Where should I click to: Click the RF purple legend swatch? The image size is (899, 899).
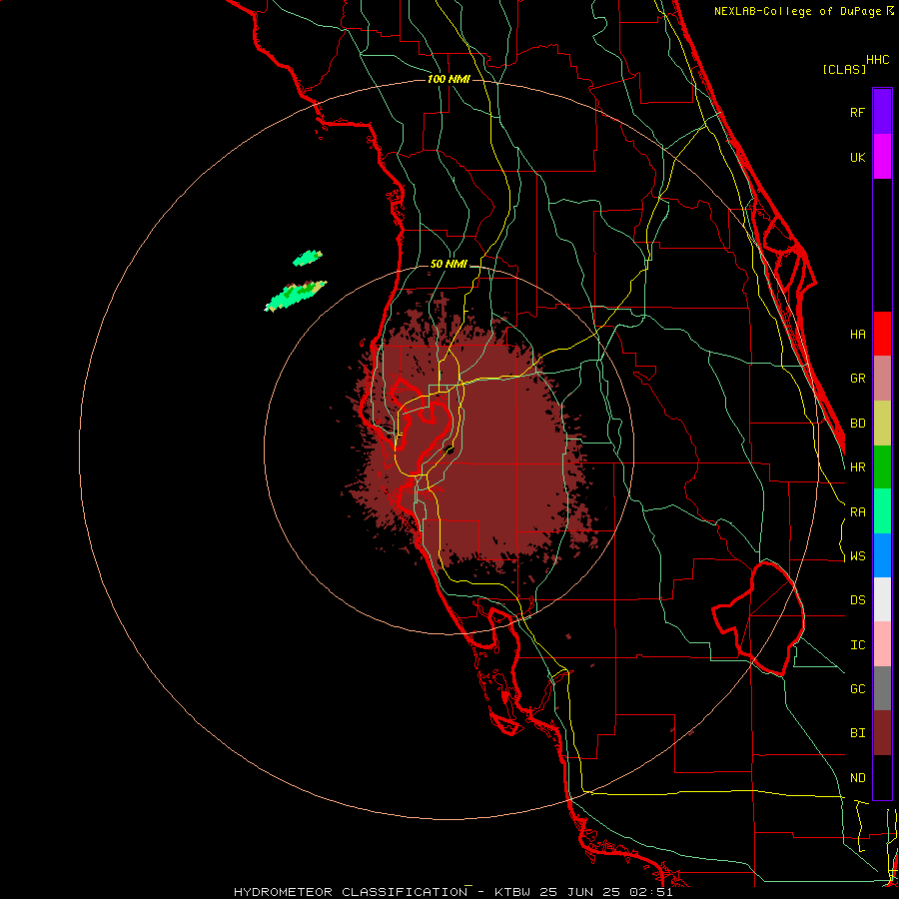(x=882, y=112)
